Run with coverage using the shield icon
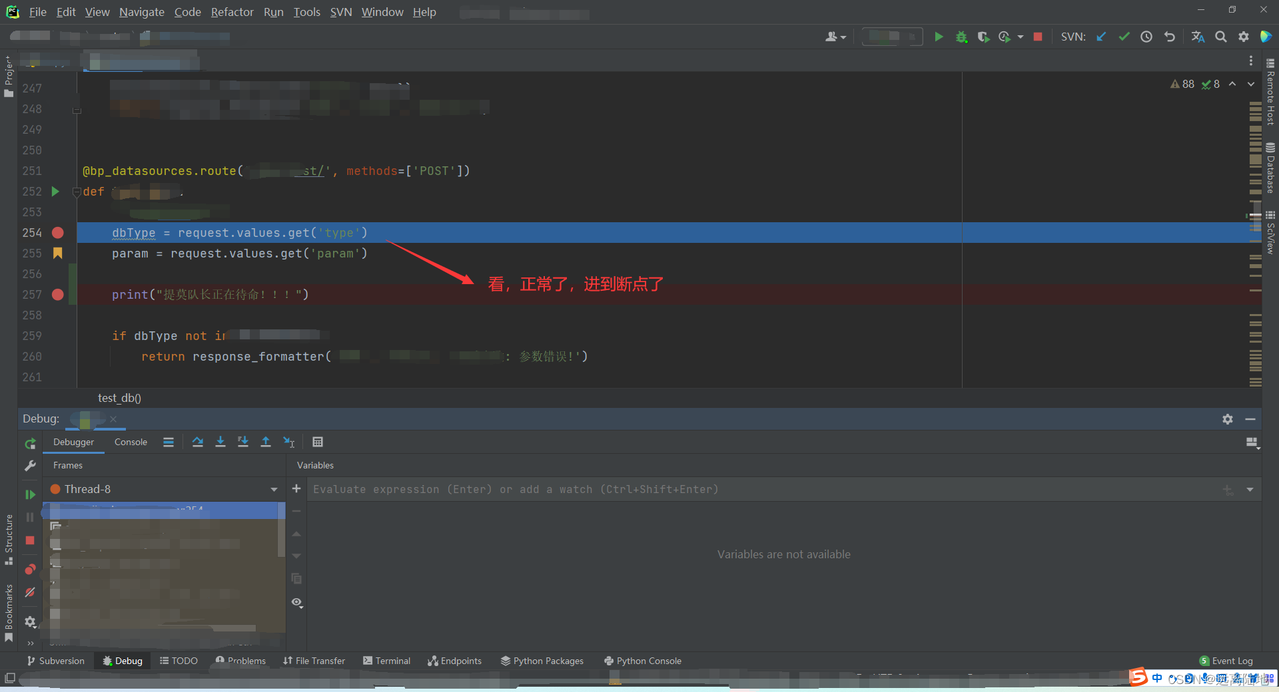 [x=983, y=37]
